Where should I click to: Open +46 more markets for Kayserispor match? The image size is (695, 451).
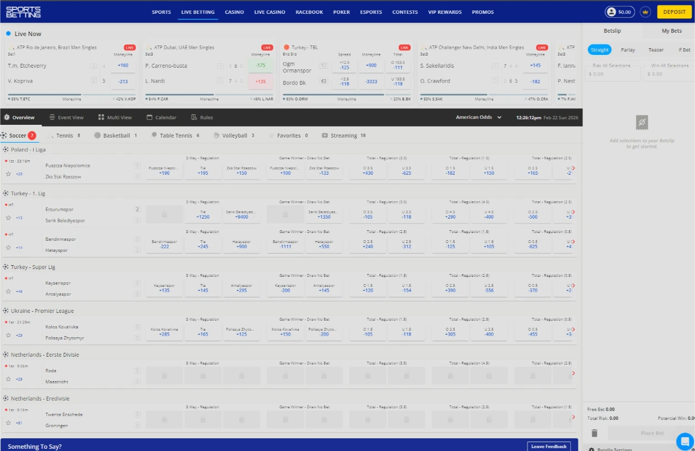click(19, 291)
